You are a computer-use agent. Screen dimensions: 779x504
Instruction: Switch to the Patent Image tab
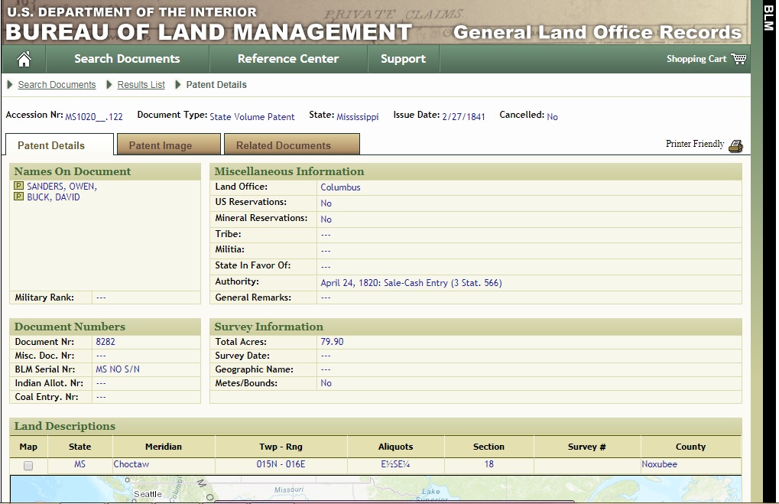coord(169,145)
